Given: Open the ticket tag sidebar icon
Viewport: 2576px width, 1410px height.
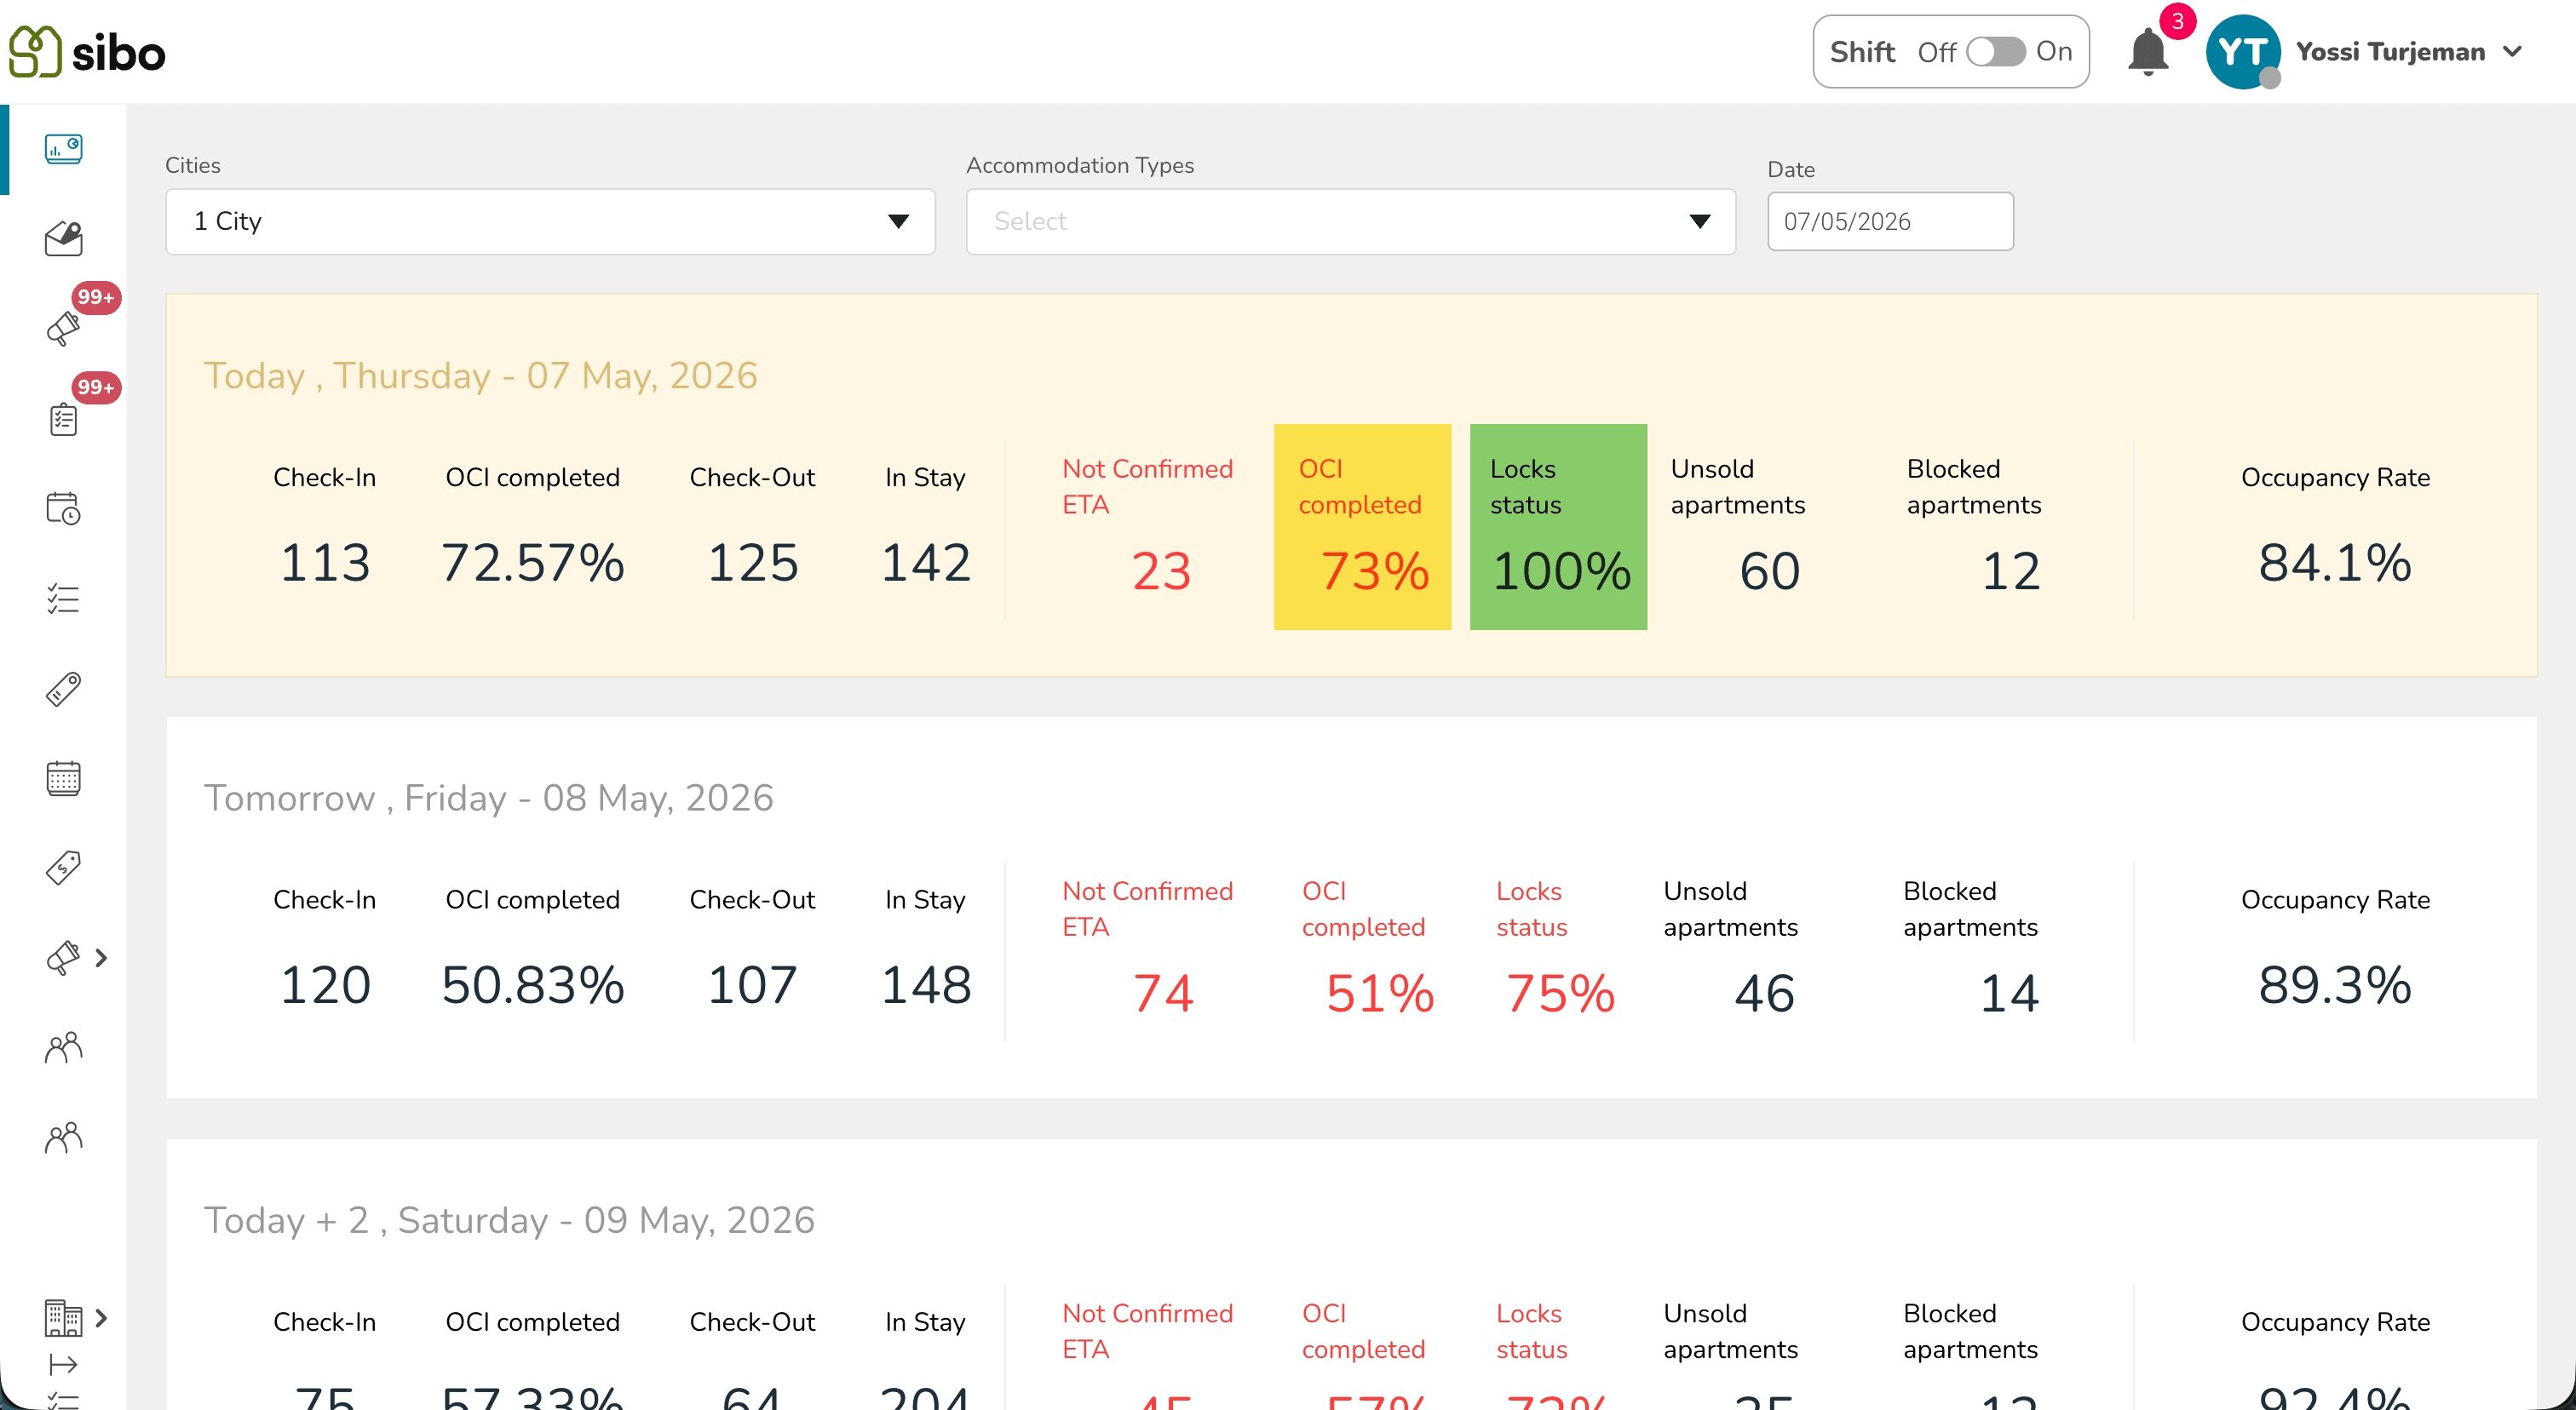Looking at the screenshot, I should click(x=63, y=689).
